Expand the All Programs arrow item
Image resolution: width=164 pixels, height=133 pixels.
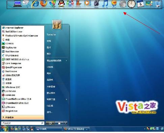pyautogui.click(x=23, y=117)
